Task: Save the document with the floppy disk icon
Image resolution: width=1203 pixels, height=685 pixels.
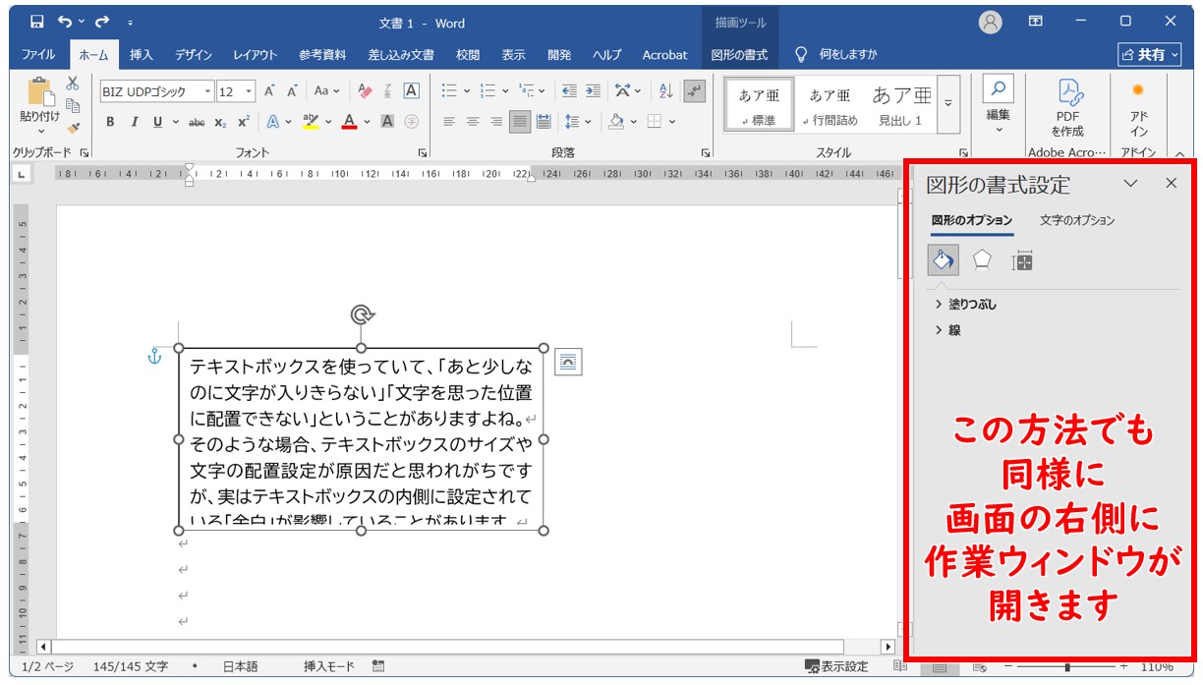Action: coord(36,22)
